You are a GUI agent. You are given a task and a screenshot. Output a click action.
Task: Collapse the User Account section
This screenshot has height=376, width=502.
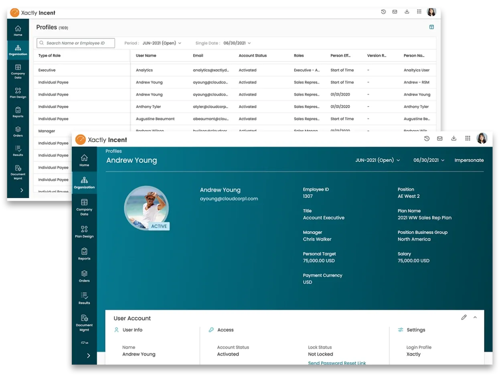(475, 317)
